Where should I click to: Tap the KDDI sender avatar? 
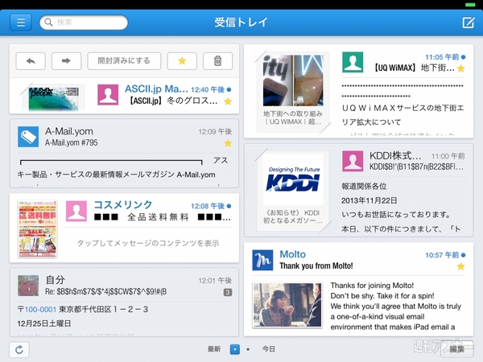[x=353, y=162]
